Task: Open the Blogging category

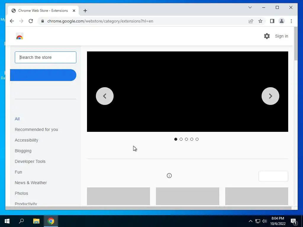Action: [x=23, y=151]
